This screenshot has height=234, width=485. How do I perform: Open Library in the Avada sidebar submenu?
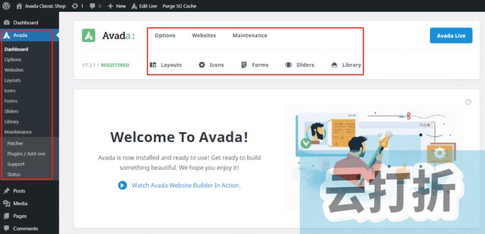(x=11, y=121)
